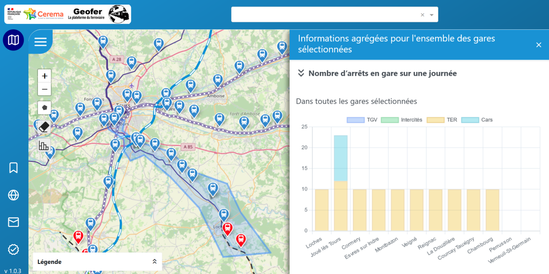Click the checkmark badge icon in sidebar

pos(13,249)
